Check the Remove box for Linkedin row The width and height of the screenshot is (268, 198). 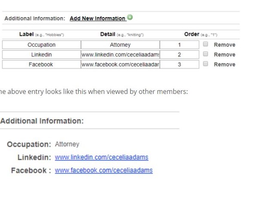[205, 54]
